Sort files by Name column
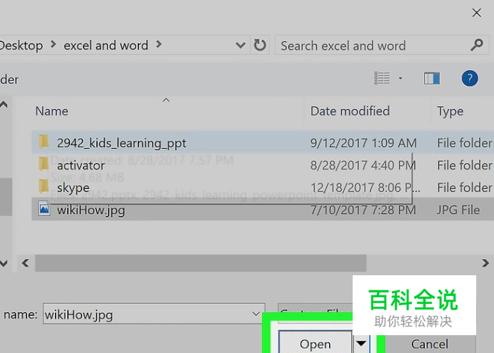 click(51, 111)
